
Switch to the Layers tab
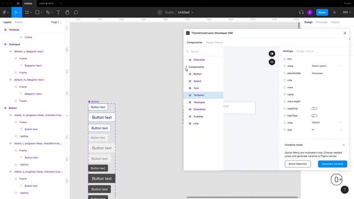click(7, 22)
